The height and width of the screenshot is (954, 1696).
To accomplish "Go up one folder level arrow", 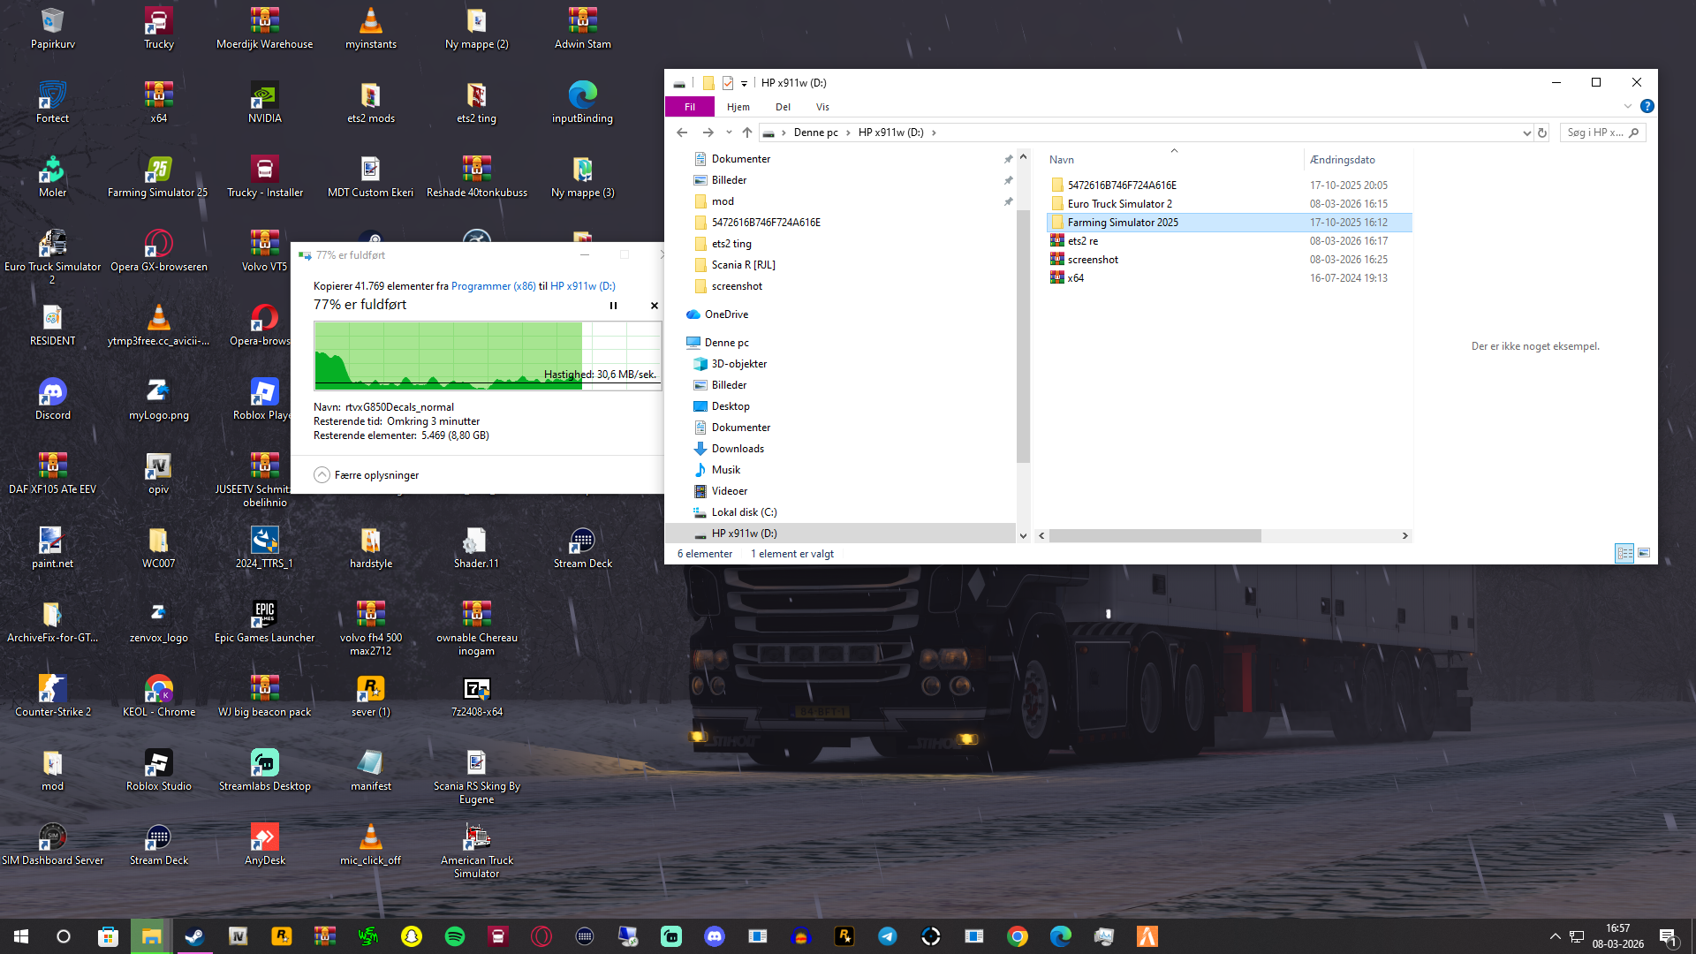I will point(747,132).
